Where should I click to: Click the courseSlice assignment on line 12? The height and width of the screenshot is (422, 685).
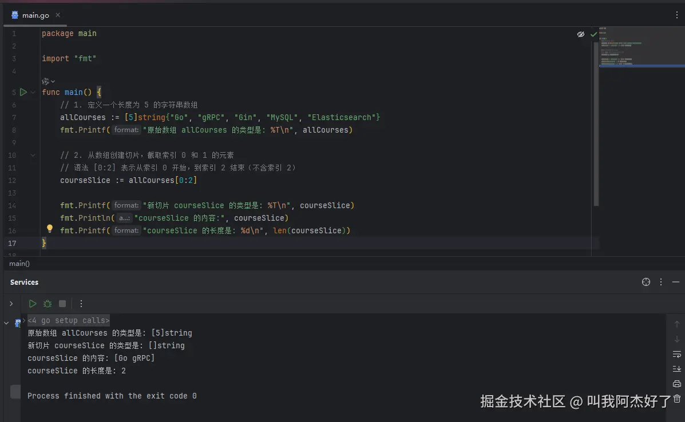coord(128,180)
